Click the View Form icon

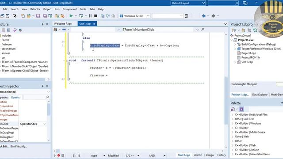[8, 16]
